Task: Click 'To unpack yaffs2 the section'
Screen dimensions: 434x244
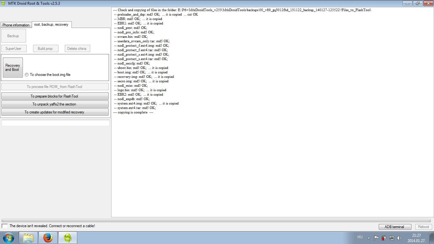Action: coord(55,104)
